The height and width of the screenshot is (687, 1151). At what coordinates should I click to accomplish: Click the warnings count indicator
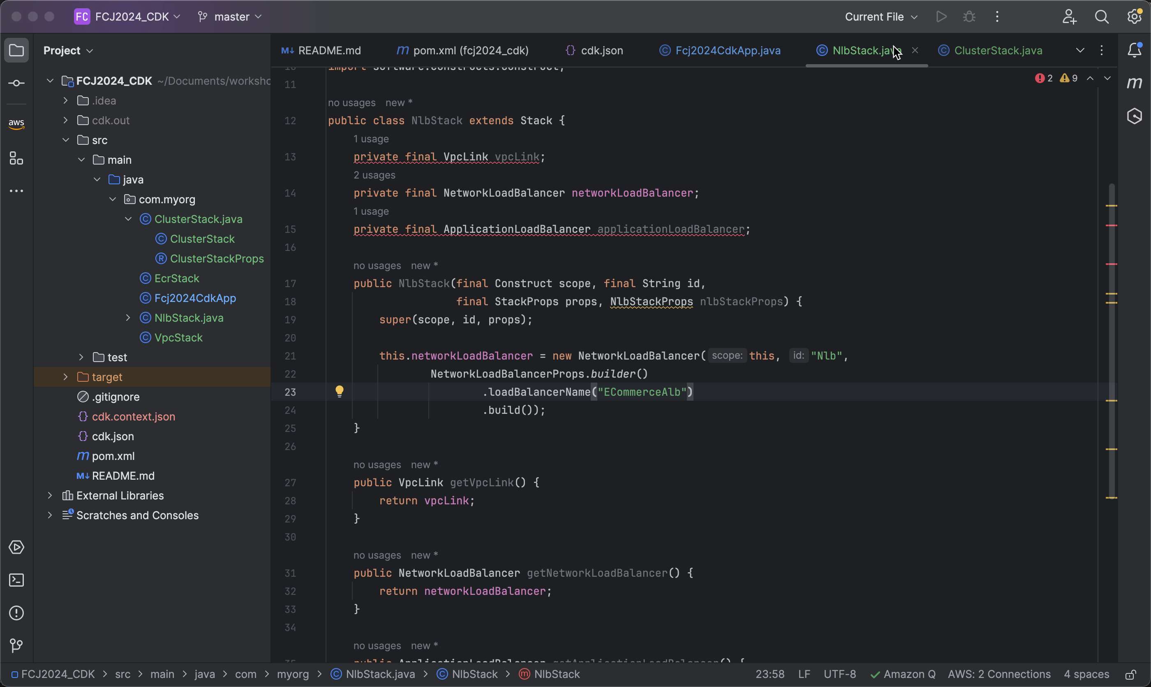tap(1069, 78)
